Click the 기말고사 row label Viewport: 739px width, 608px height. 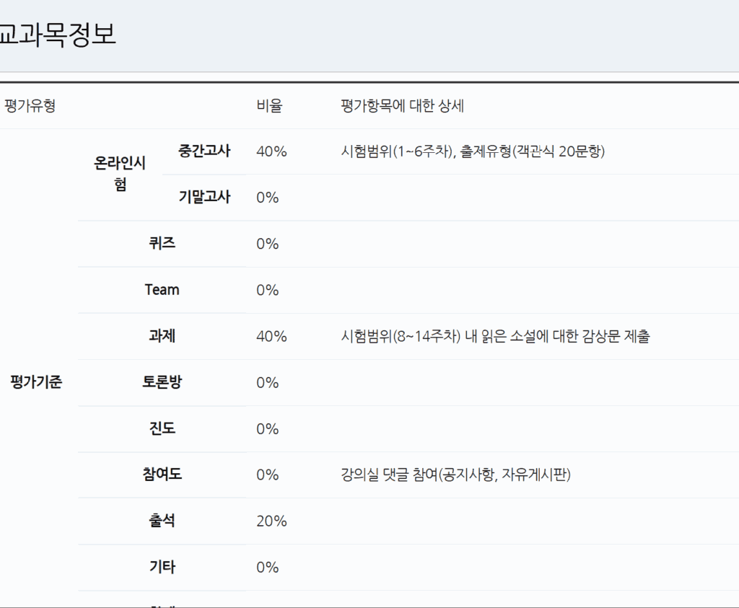tap(204, 198)
